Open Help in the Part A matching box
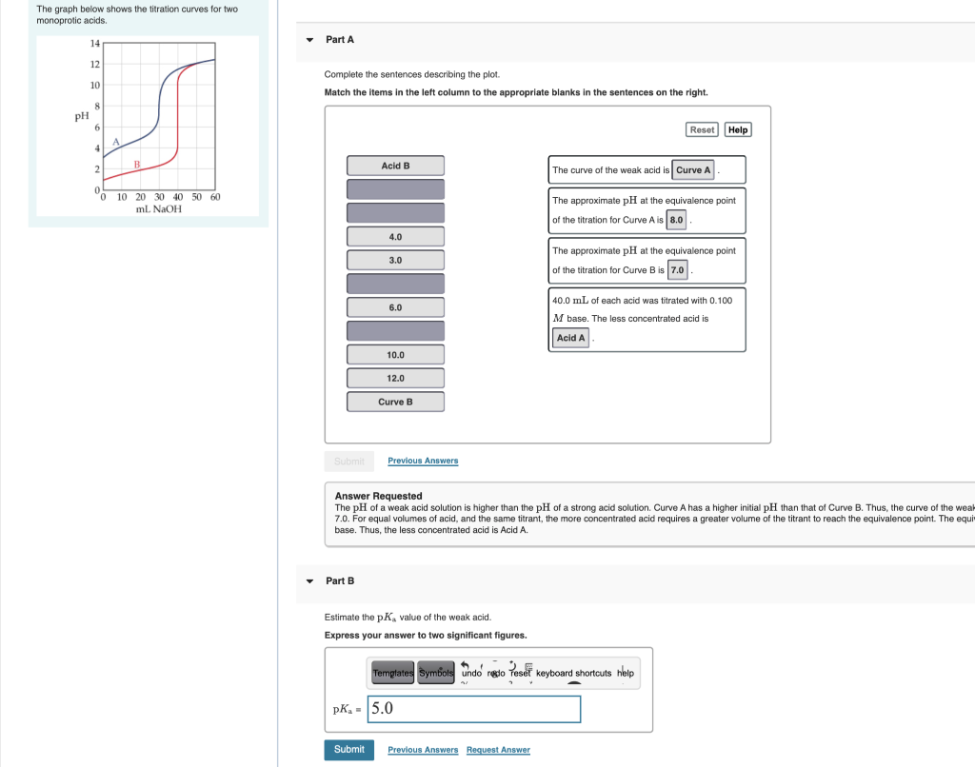The height and width of the screenshot is (767, 975). coord(738,129)
